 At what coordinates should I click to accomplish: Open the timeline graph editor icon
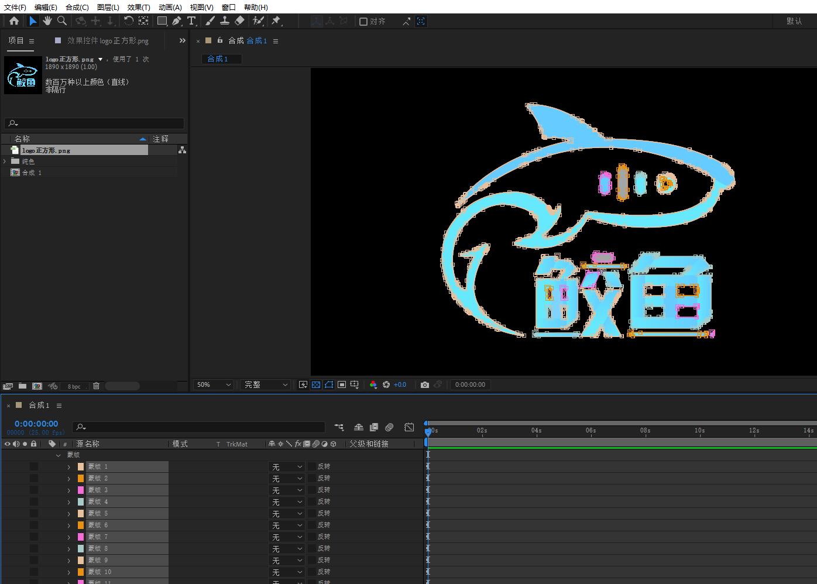pos(409,427)
